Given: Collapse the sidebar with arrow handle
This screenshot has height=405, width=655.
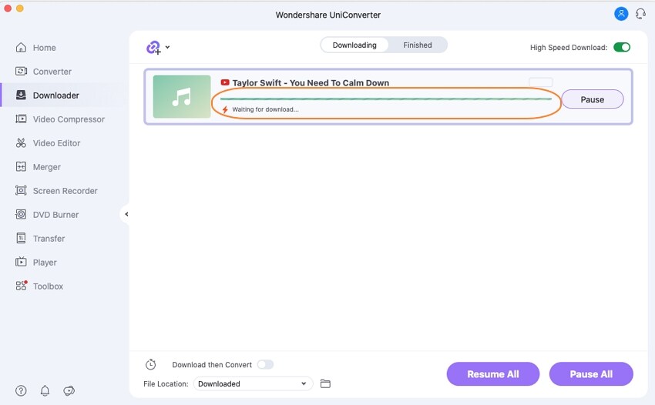Looking at the screenshot, I should [126, 214].
